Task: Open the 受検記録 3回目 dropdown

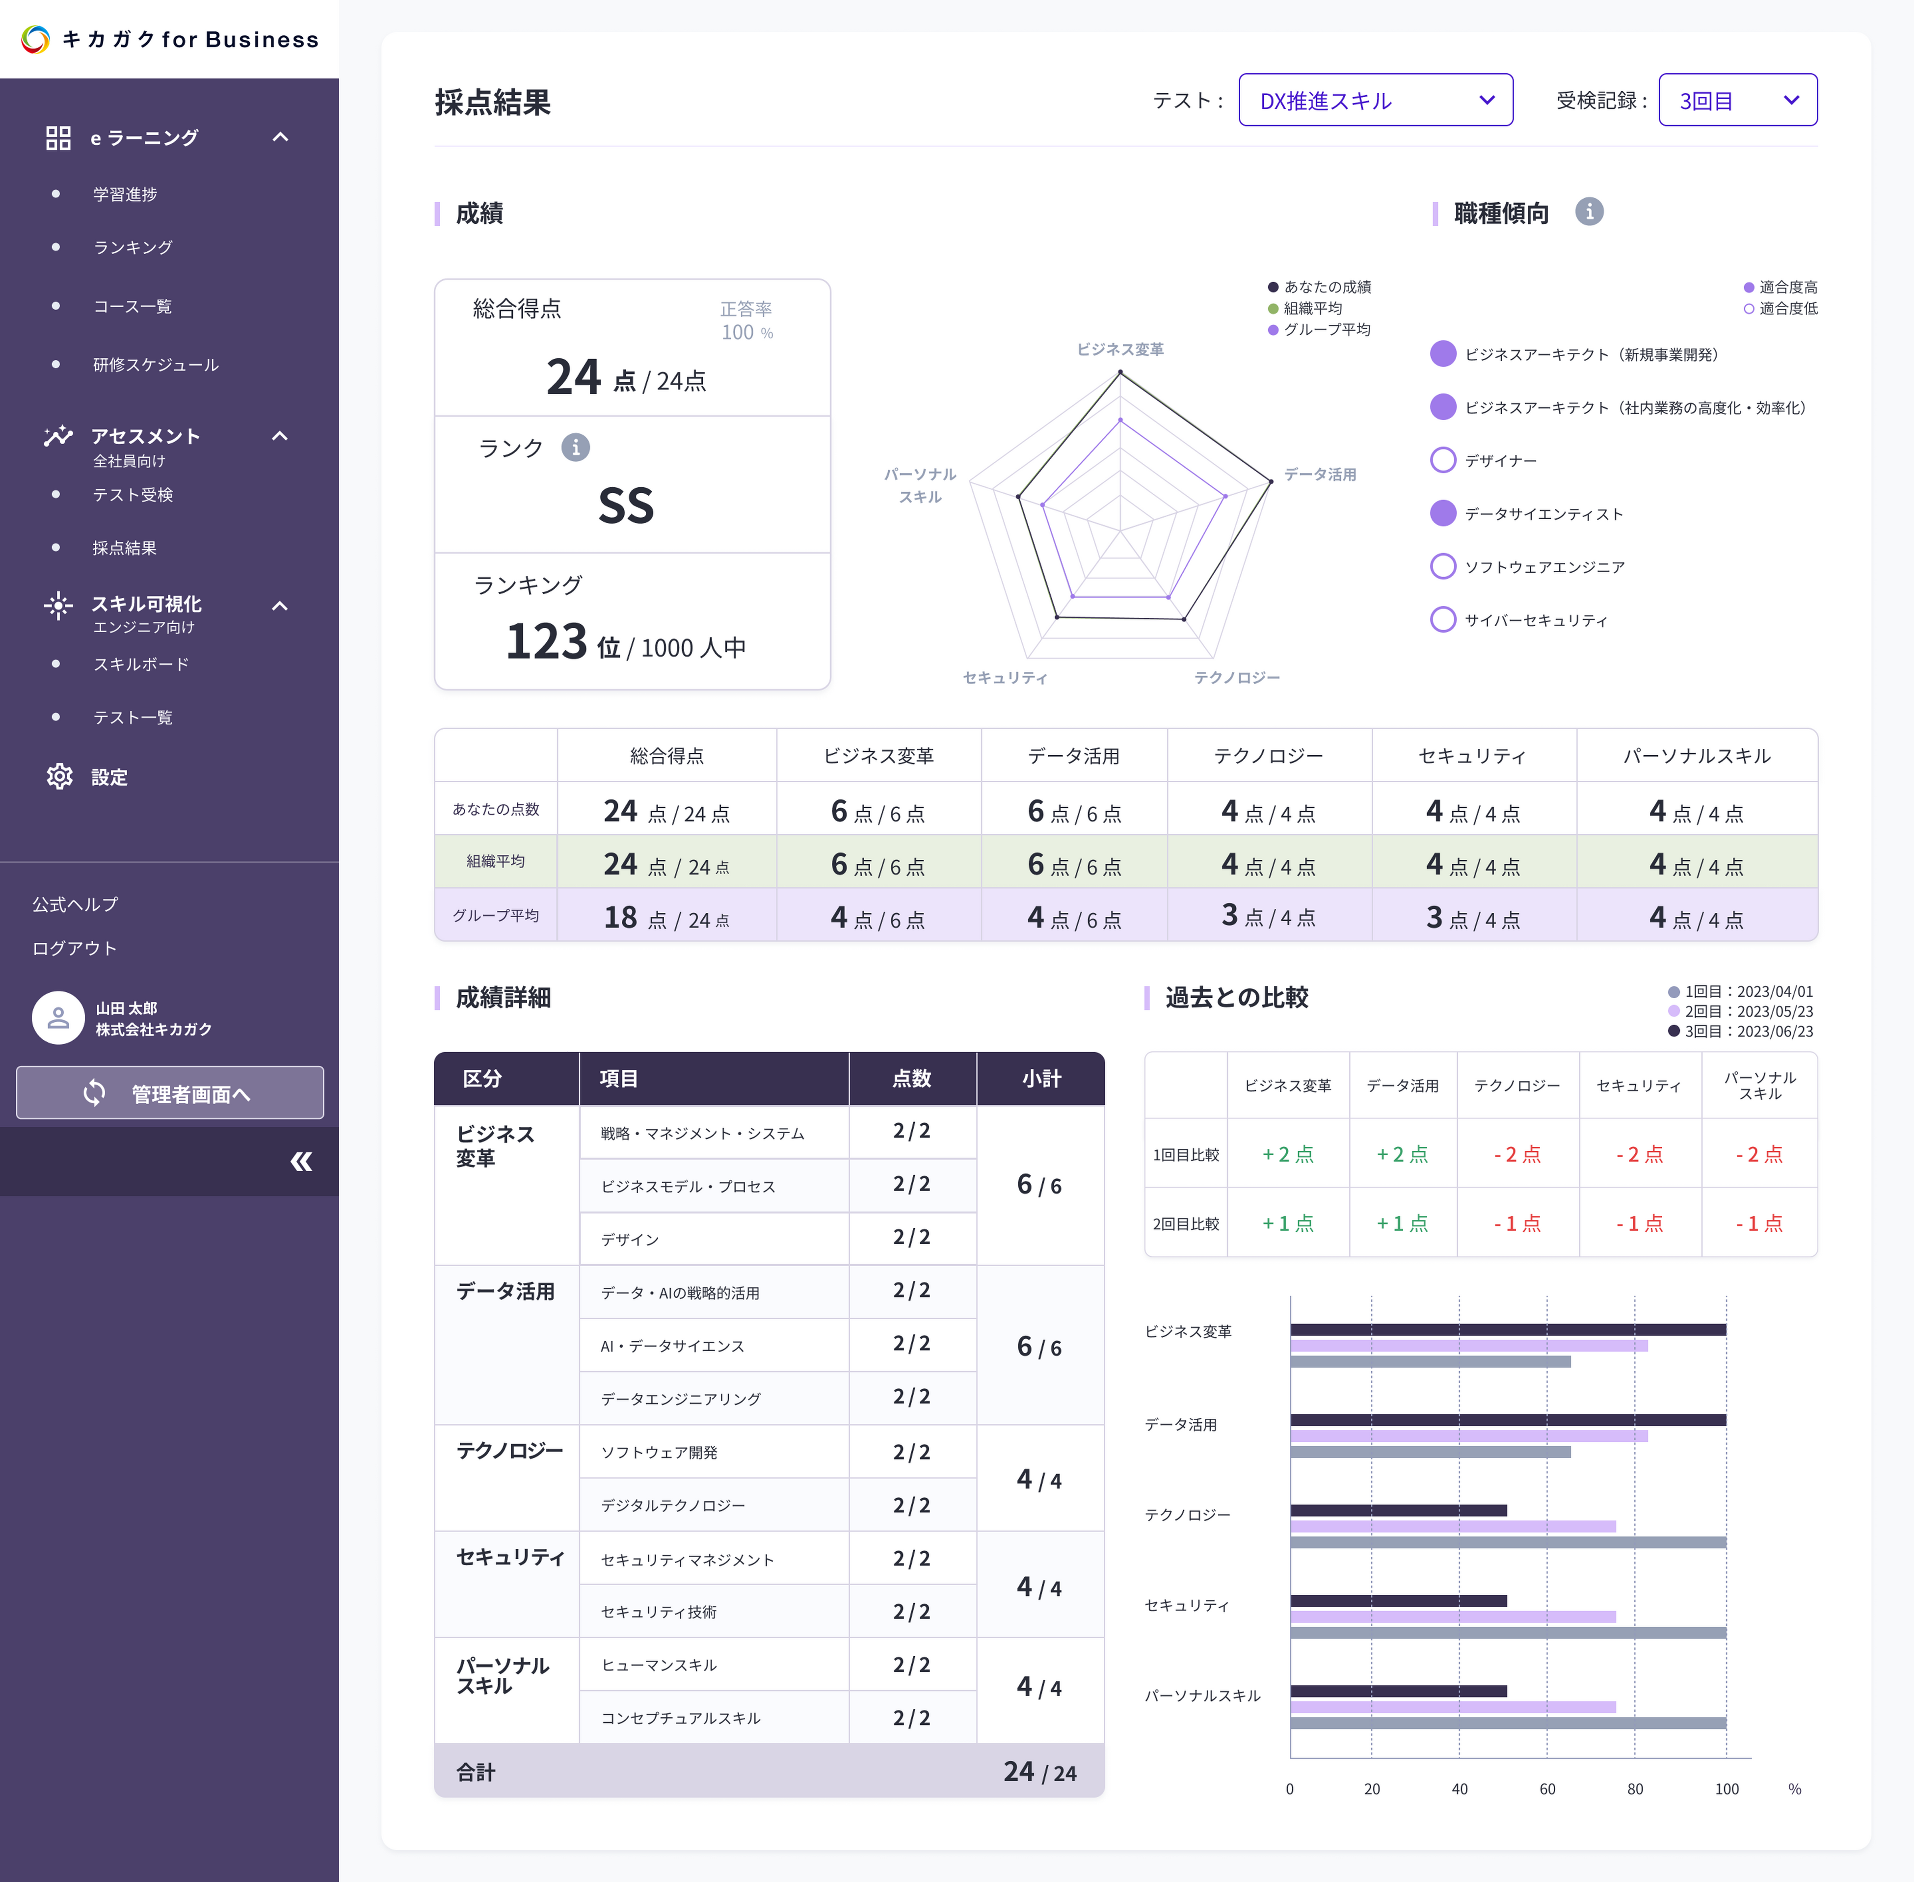Action: click(1737, 100)
